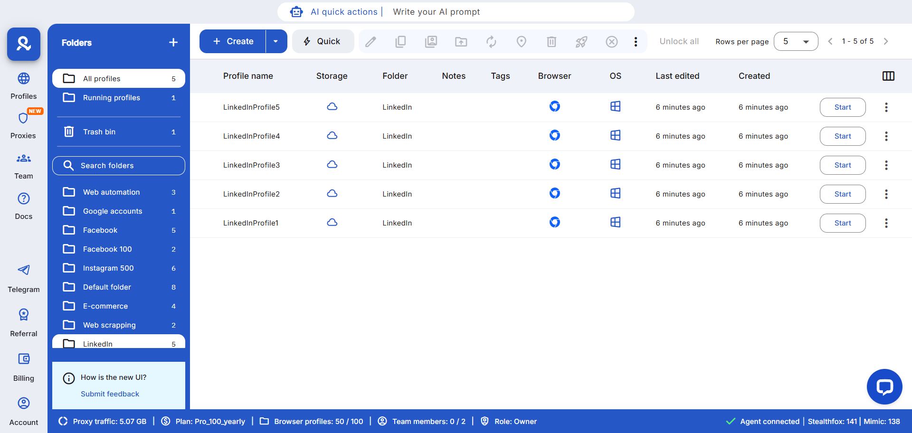Click the refresh sync icon in toolbar
Viewport: 912px width, 433px height.
pos(491,42)
